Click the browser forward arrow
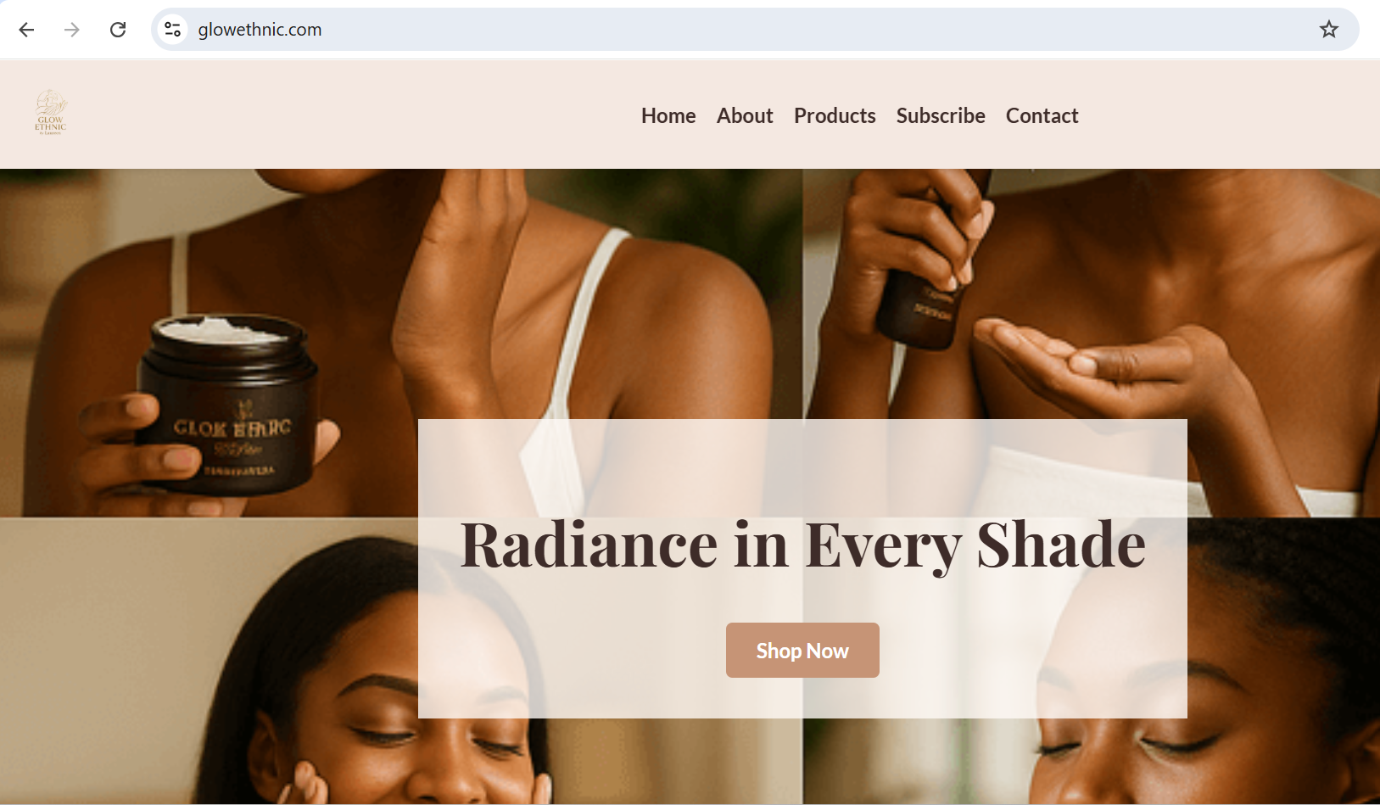 (72, 30)
